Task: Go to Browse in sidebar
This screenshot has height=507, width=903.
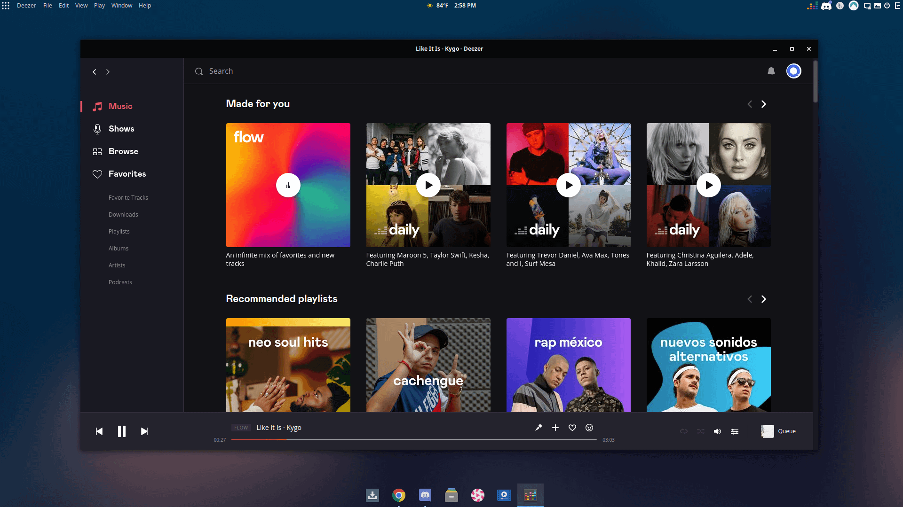Action: [x=115, y=151]
